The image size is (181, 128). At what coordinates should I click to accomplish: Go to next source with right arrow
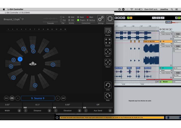click(x=58, y=98)
